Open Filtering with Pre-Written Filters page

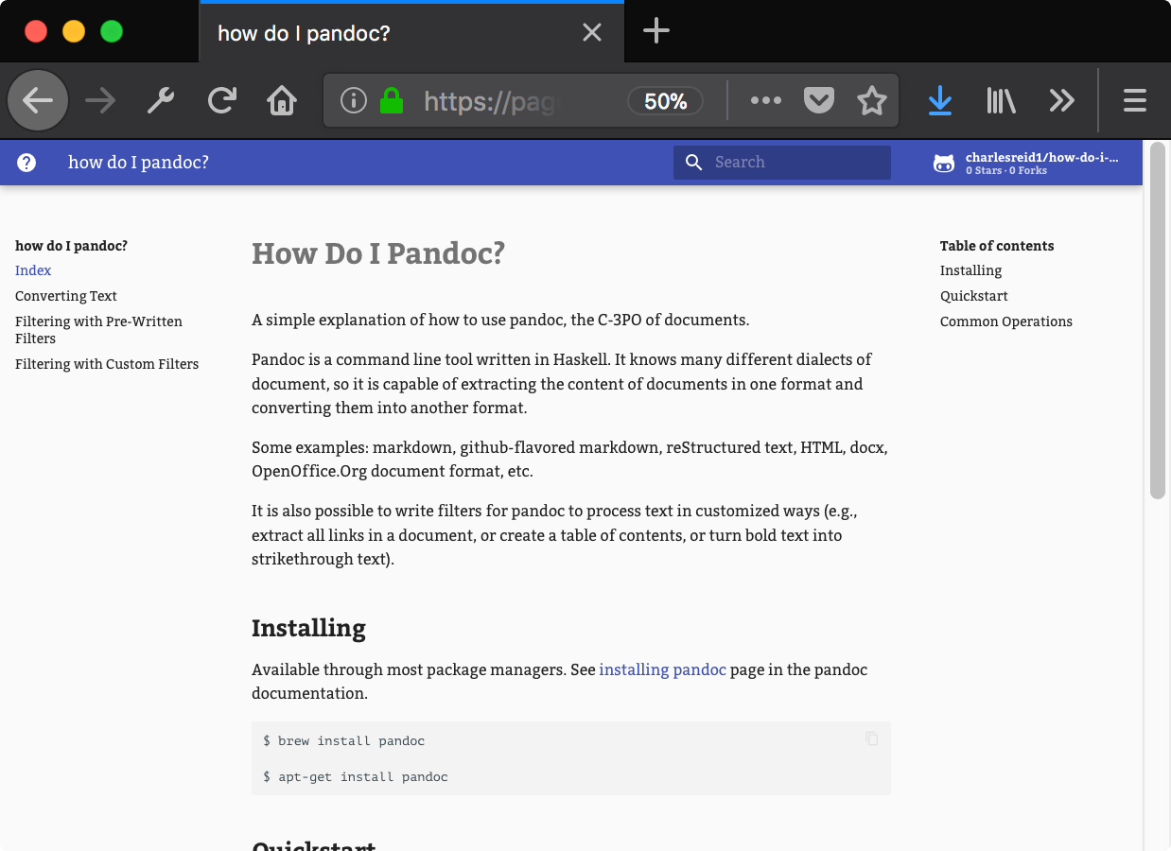point(98,330)
